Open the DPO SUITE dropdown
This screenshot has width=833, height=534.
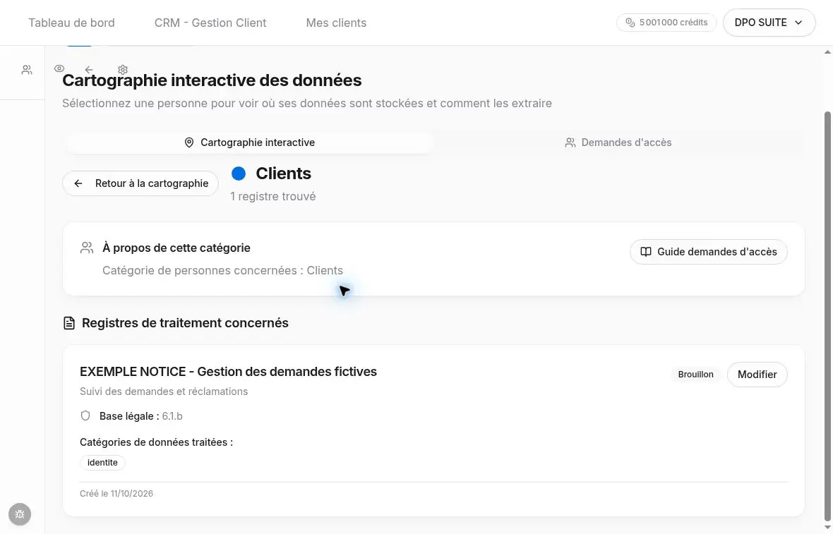[x=769, y=23]
